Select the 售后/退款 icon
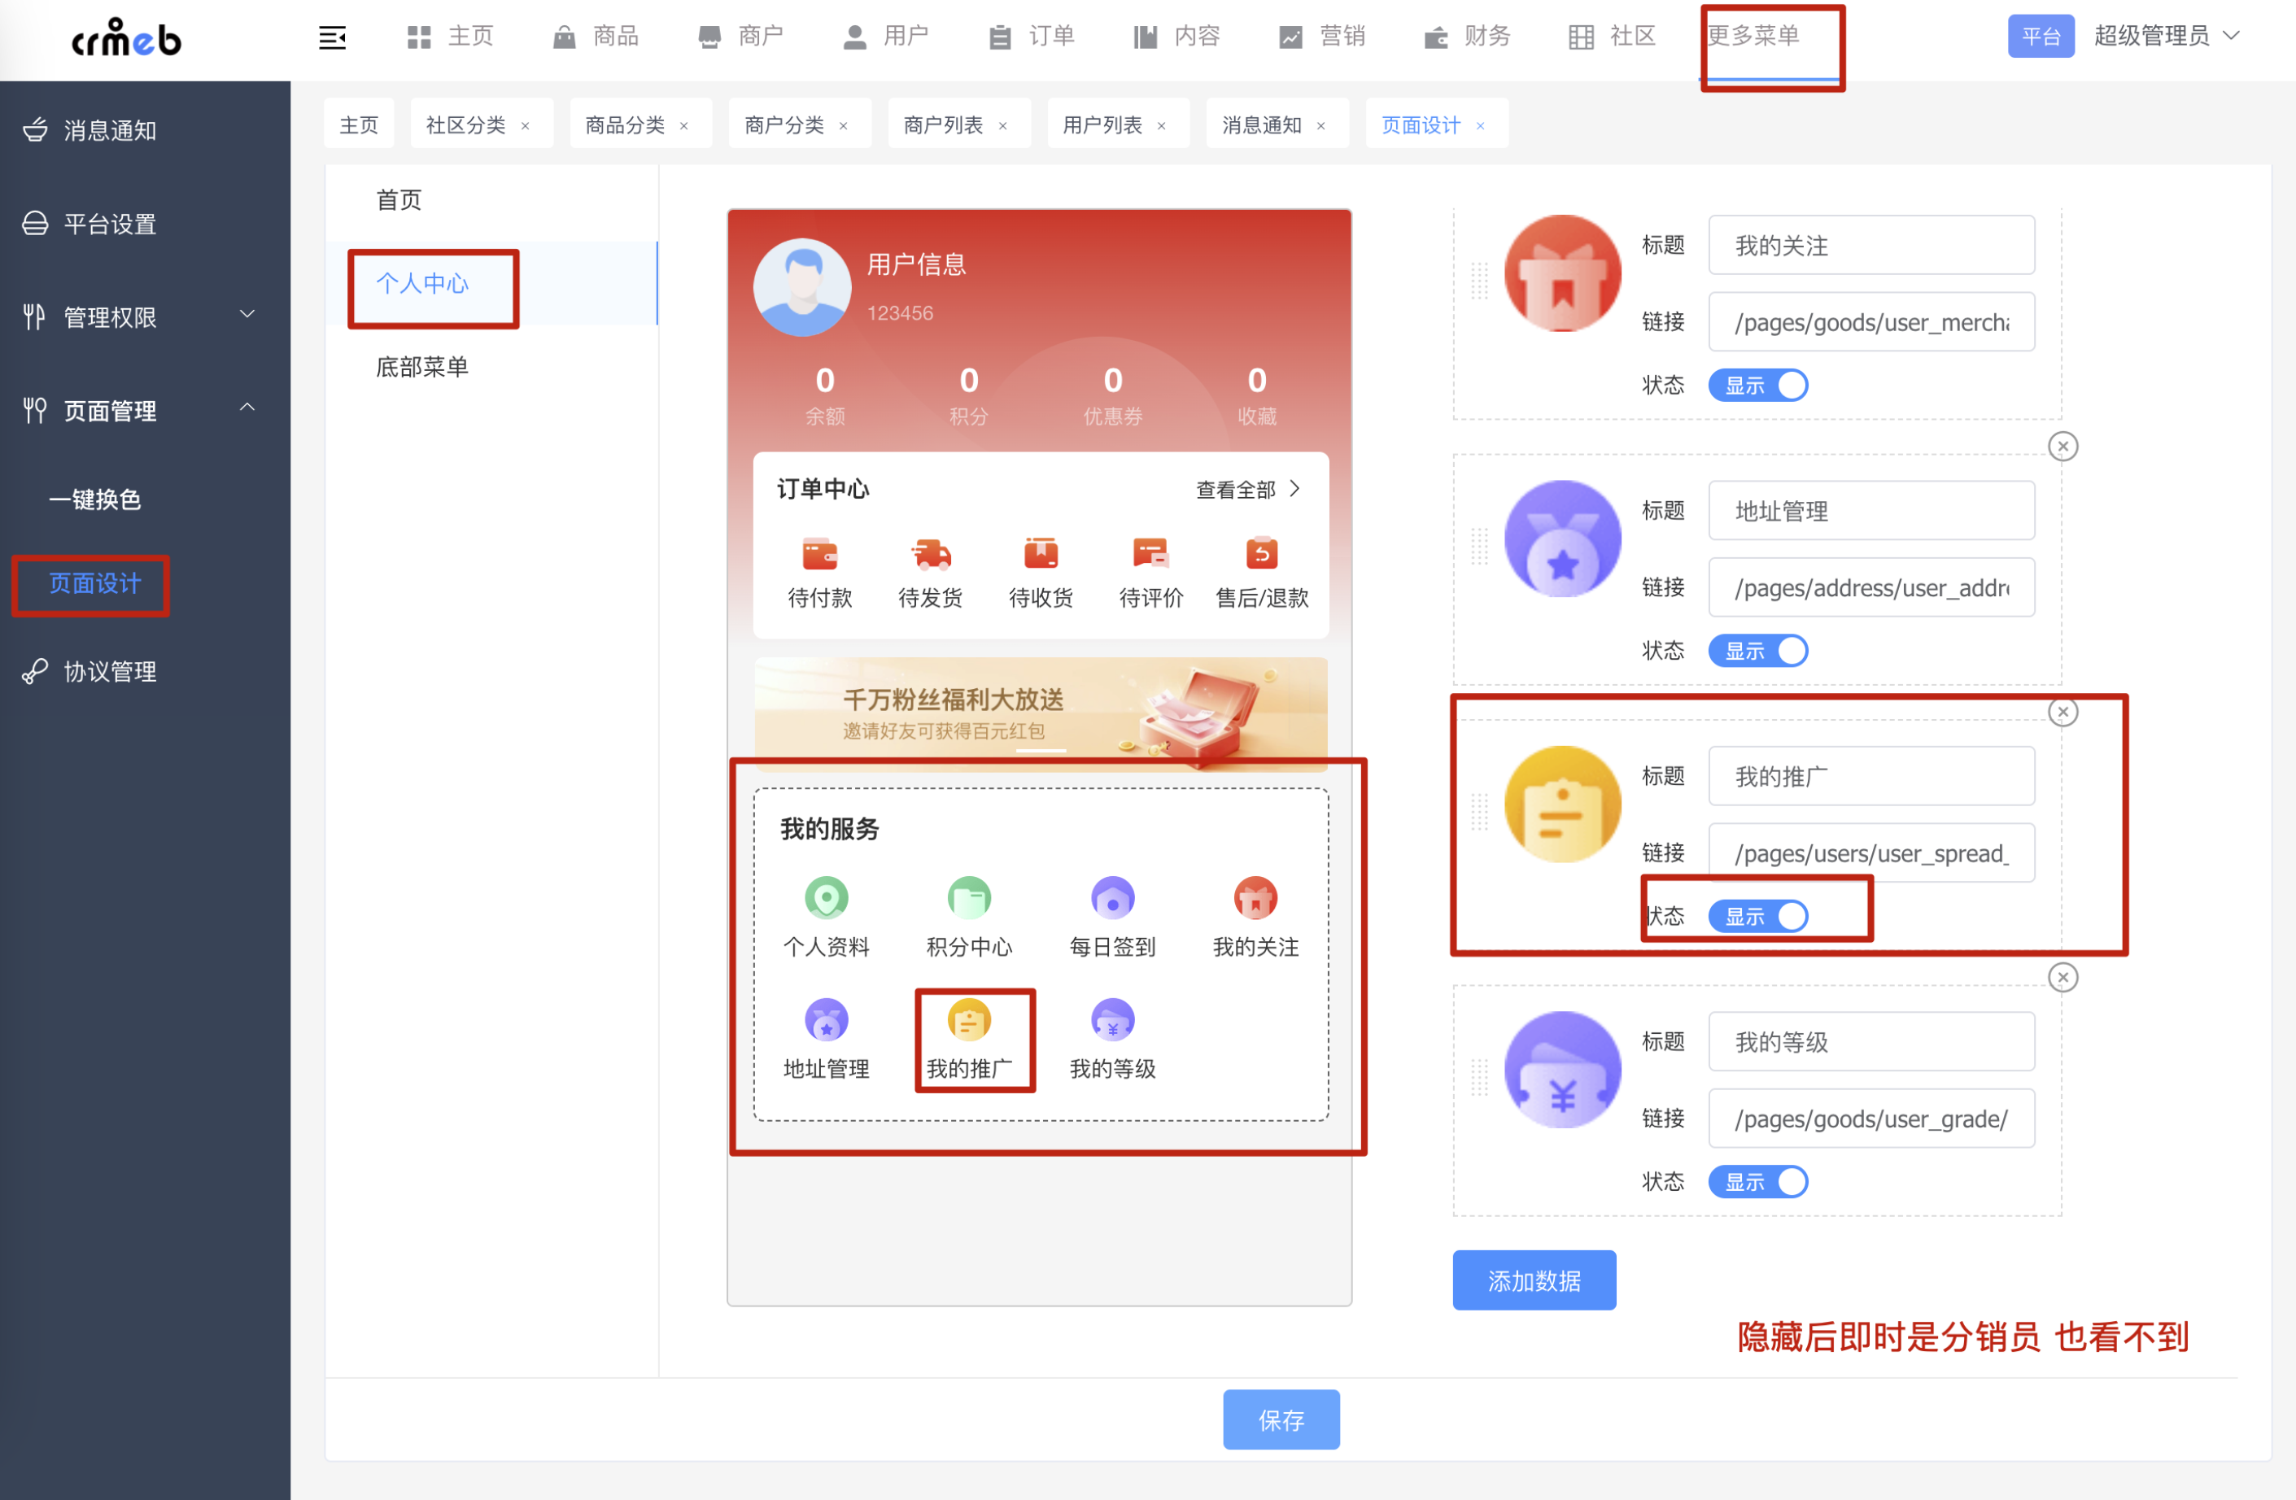The image size is (2296, 1500). point(1262,554)
